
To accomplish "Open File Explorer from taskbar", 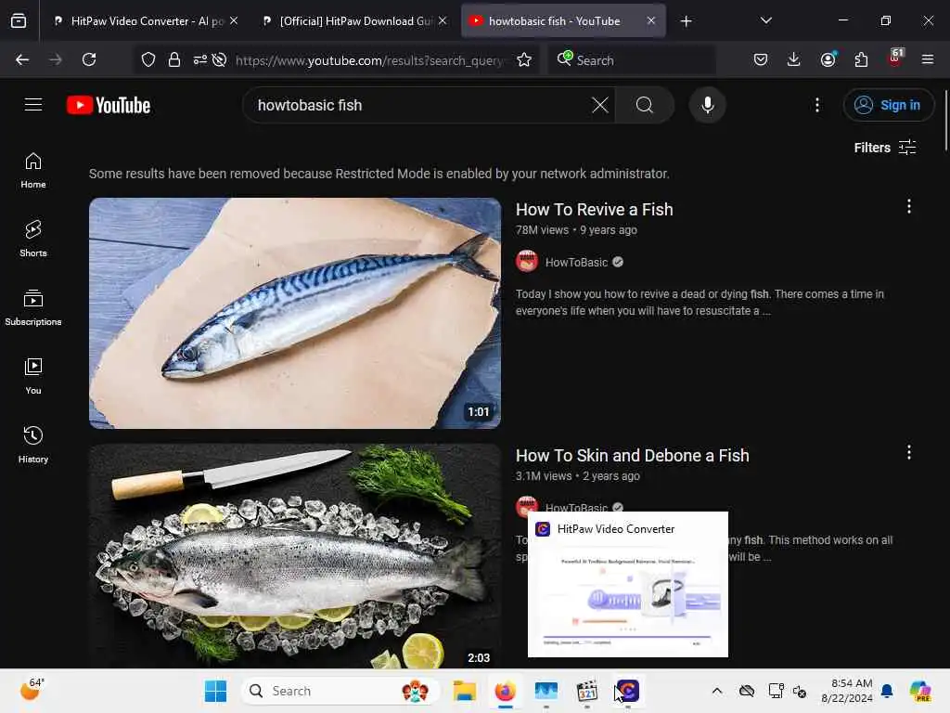I will [465, 691].
